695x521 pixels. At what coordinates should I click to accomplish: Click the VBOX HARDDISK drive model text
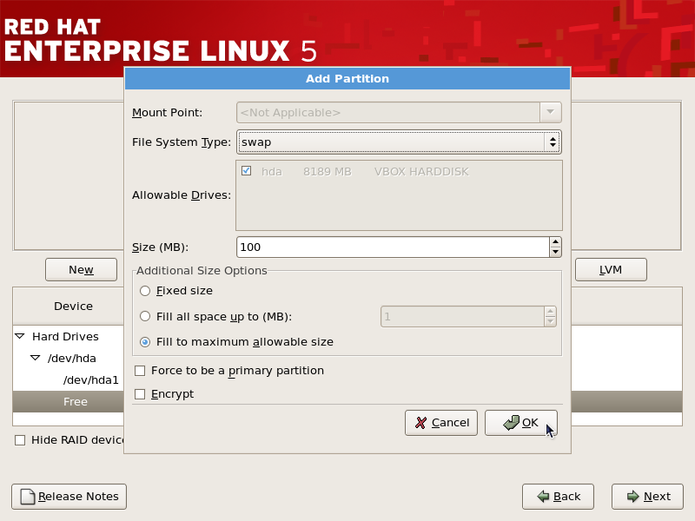[421, 172]
